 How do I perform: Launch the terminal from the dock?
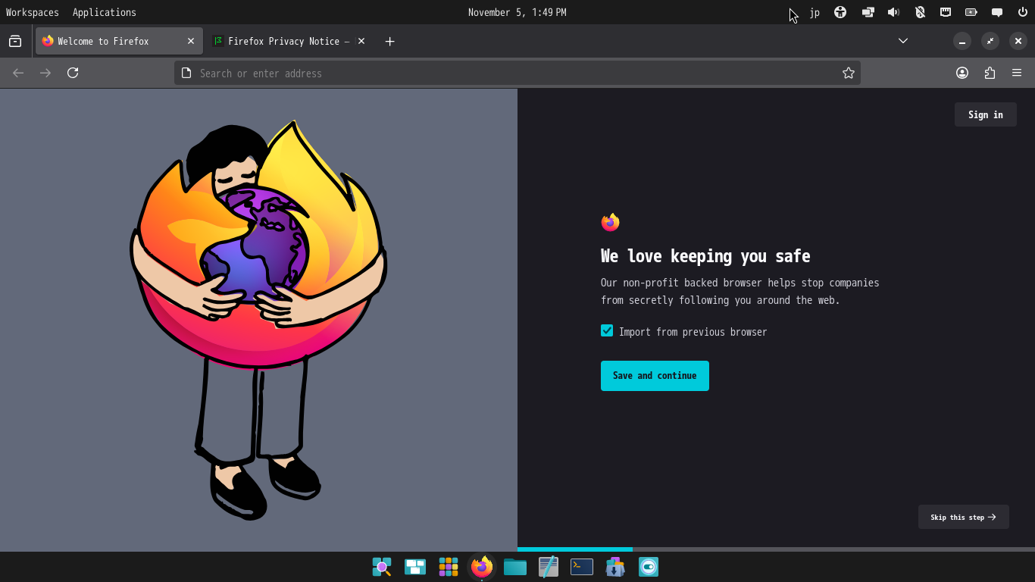tap(582, 567)
